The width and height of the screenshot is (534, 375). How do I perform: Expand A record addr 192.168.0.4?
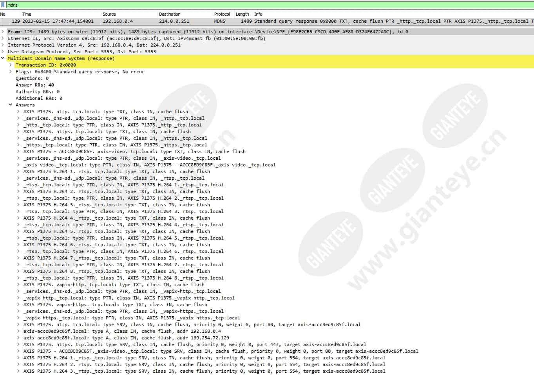pos(18,331)
